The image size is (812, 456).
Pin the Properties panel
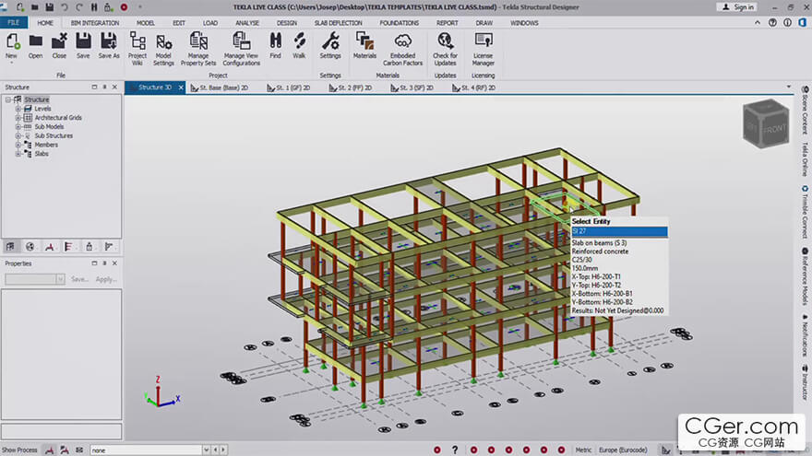tap(104, 263)
